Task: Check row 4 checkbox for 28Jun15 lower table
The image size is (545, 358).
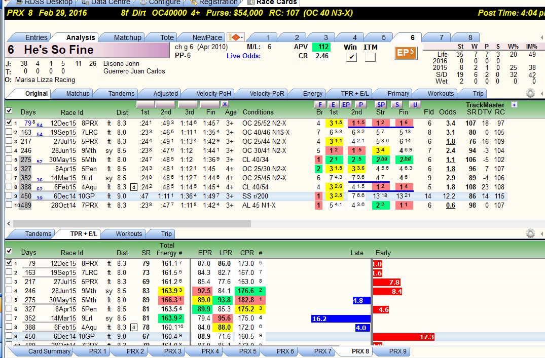Action: [x=9, y=290]
